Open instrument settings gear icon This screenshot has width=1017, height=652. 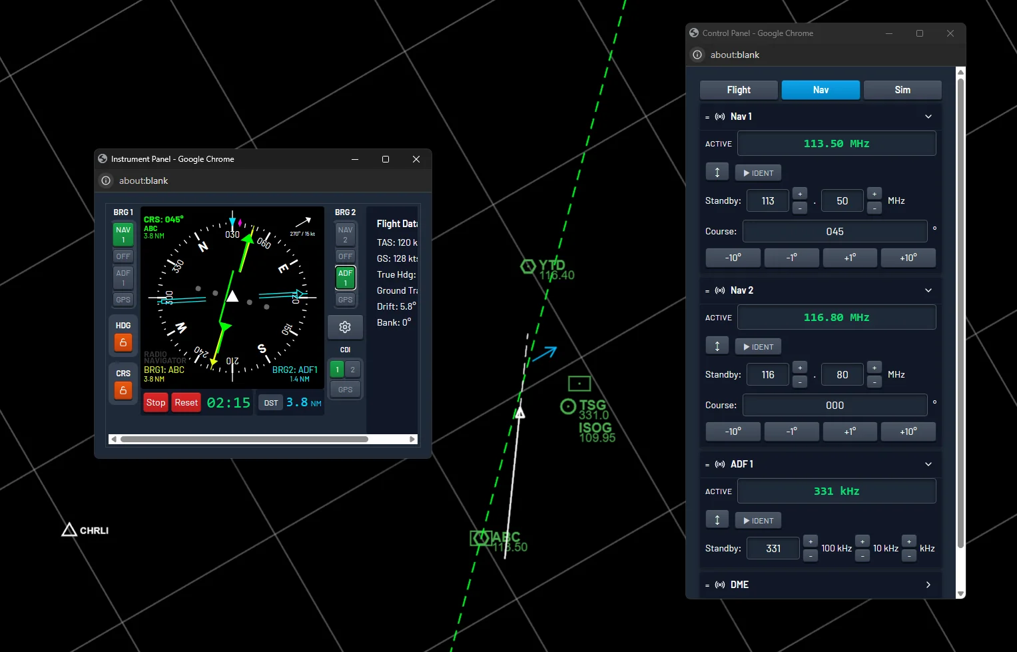click(345, 327)
